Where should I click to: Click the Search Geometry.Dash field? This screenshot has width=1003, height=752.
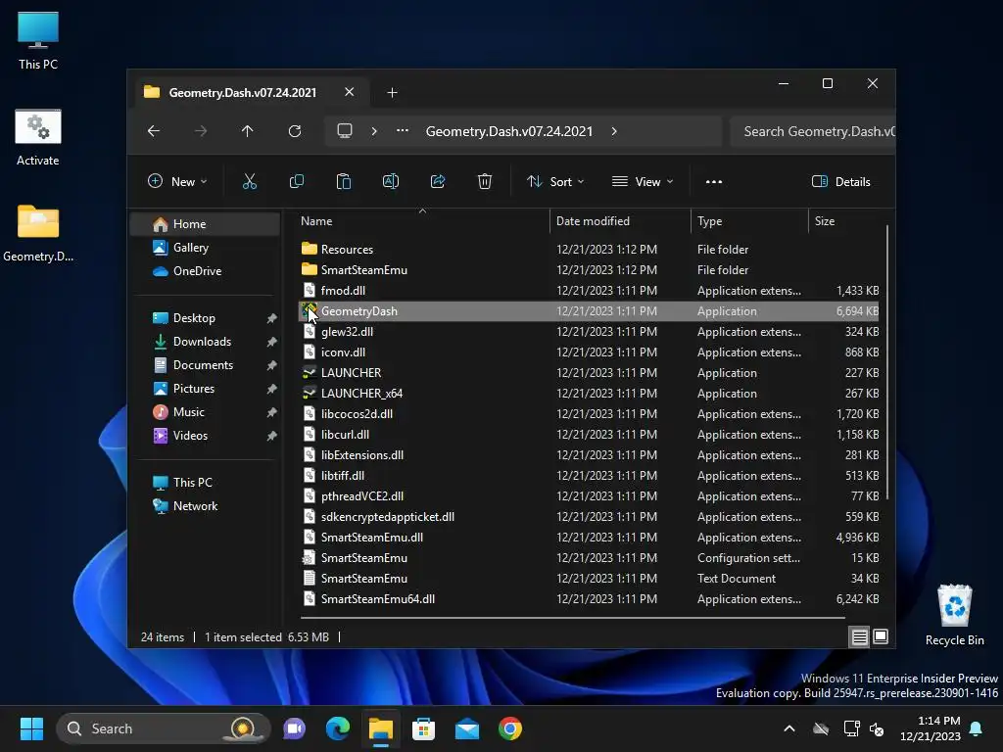click(812, 131)
